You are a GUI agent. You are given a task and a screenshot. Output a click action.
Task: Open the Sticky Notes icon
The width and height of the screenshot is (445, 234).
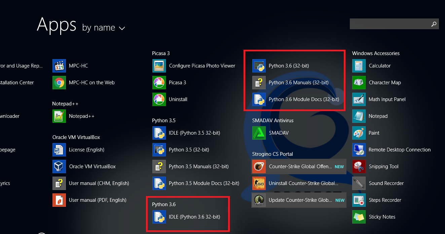coord(359,217)
